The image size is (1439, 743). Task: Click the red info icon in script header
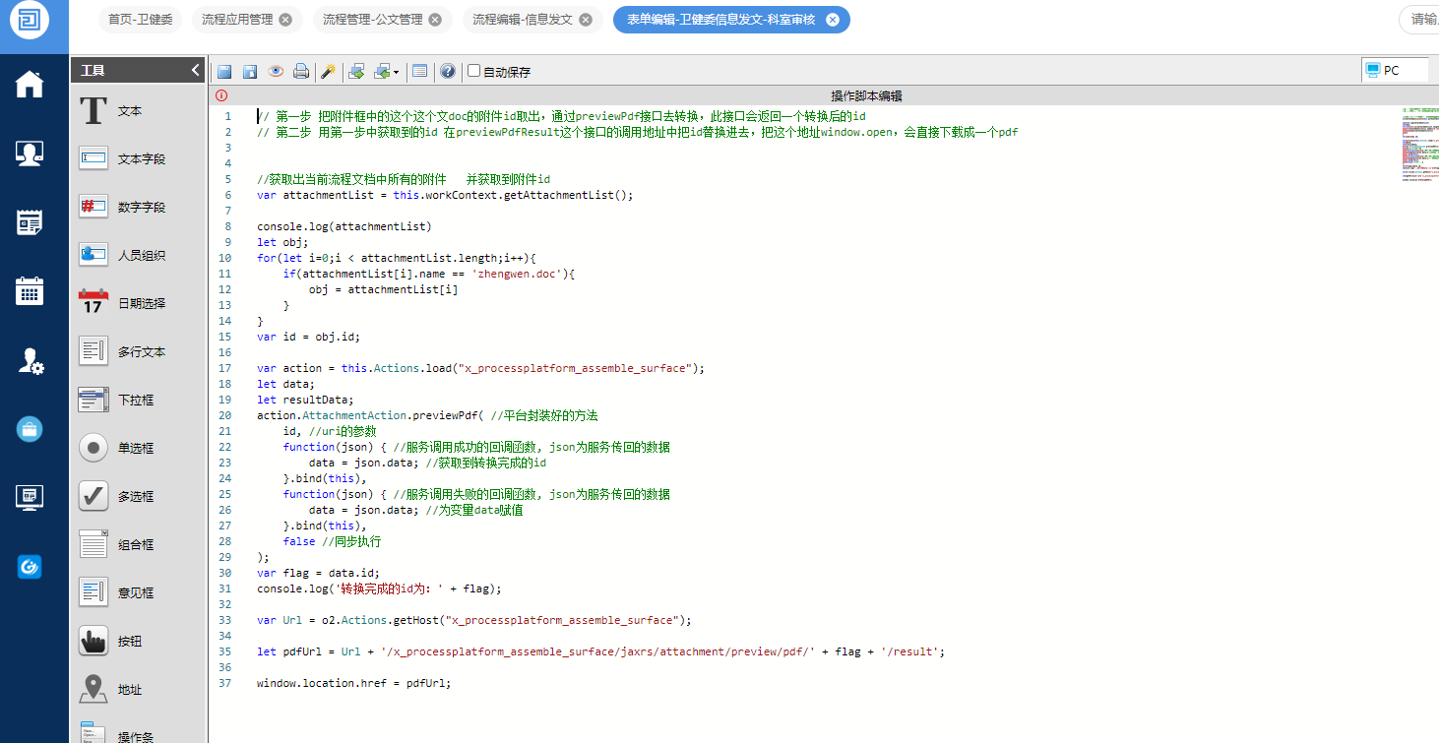pos(220,95)
